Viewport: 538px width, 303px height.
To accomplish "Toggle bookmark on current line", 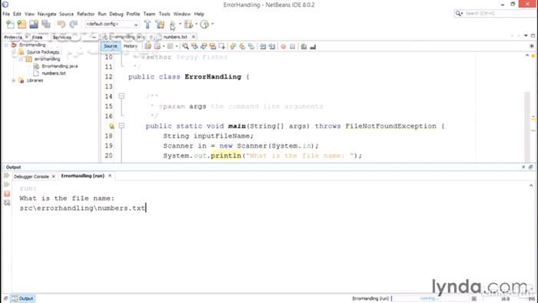I will coord(251,46).
